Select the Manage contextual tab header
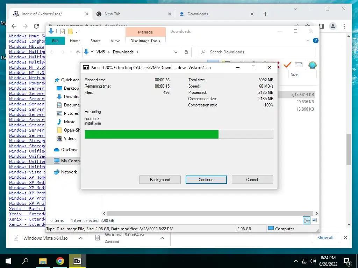The image size is (358, 268). click(145, 32)
